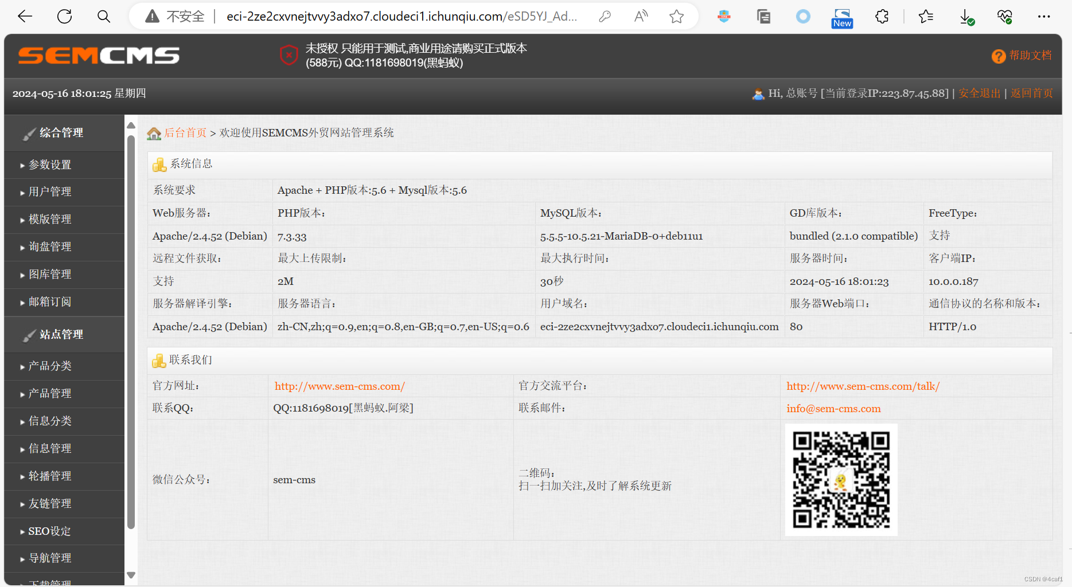Open 帮助文档 via the question mark icon
Viewport: 1072px width, 587px height.
tap(998, 56)
